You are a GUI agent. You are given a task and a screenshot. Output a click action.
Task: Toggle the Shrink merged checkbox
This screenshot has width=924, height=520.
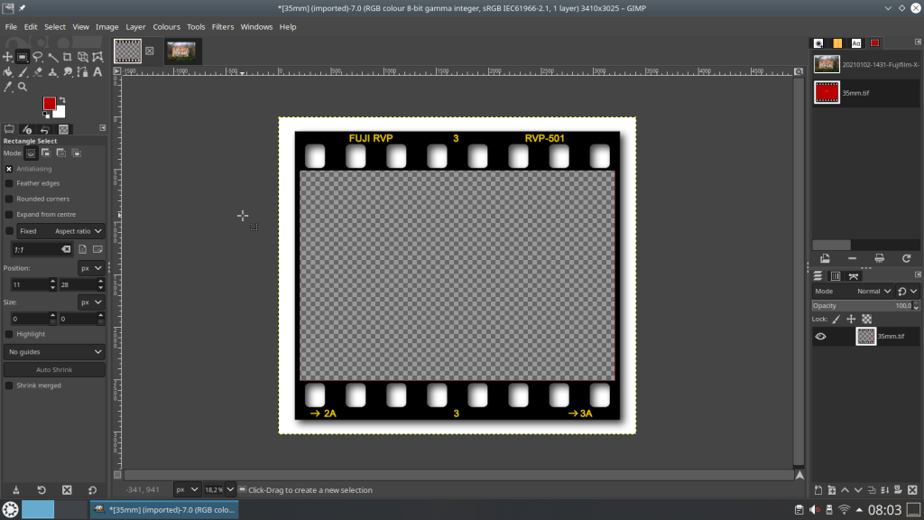click(9, 385)
